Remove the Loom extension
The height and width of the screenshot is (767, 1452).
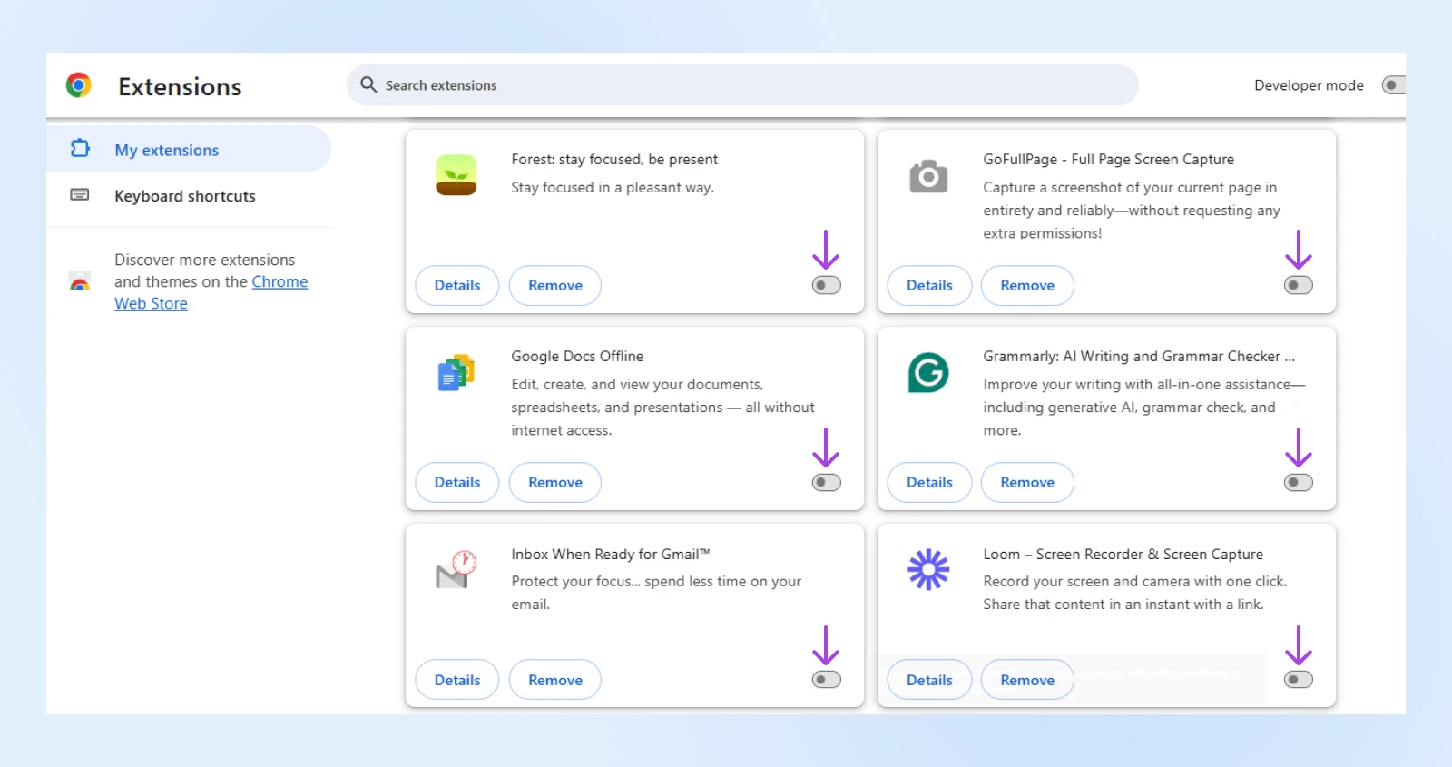point(1027,679)
